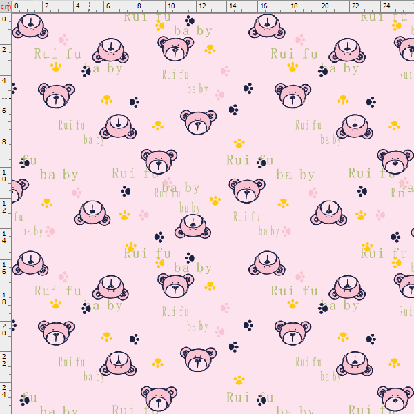Click the 8 label on the vertical ruler
Image resolution: width=414 pixels, height=414 pixels.
(4, 141)
